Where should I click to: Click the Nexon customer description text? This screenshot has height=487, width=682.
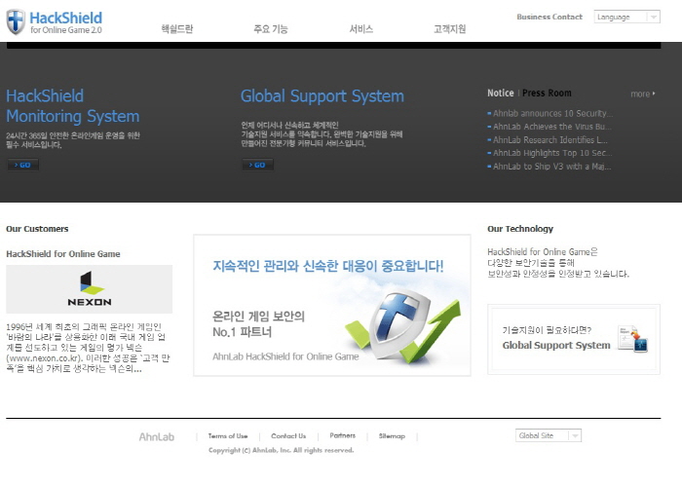[x=88, y=348]
